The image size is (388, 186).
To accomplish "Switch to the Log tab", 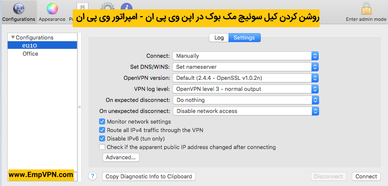I will [x=219, y=37].
